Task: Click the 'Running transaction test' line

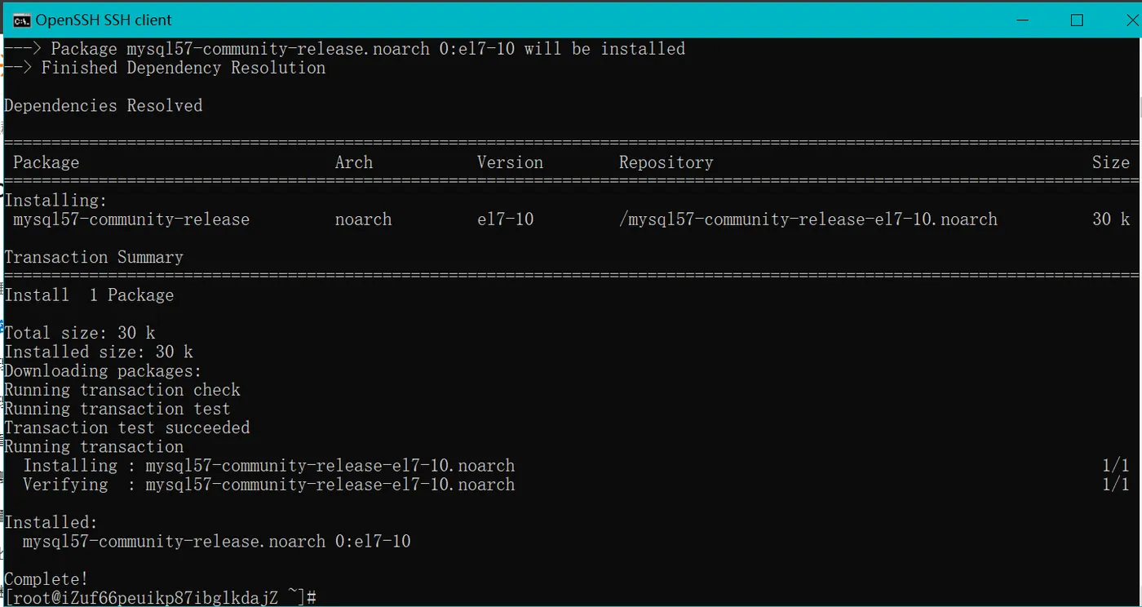Action: pos(117,409)
